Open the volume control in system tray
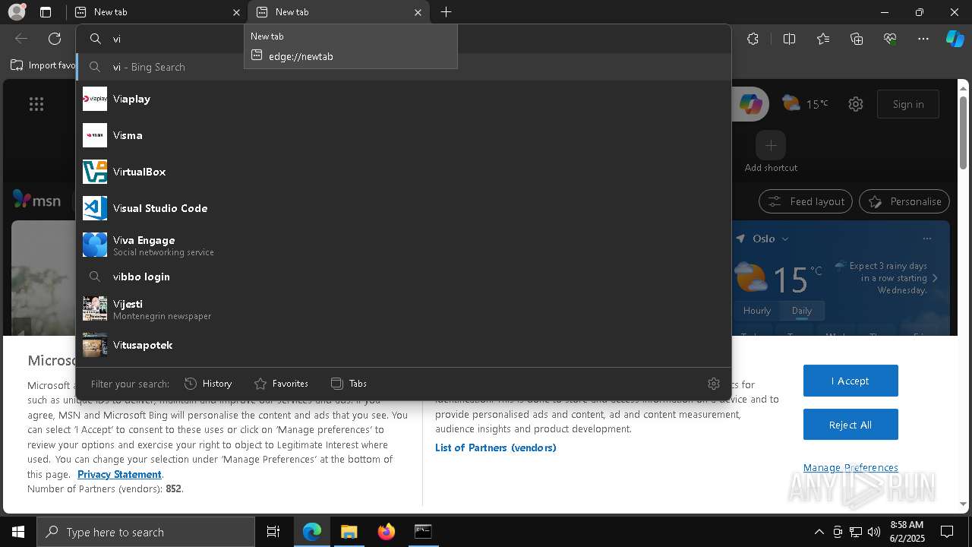 pos(874,532)
